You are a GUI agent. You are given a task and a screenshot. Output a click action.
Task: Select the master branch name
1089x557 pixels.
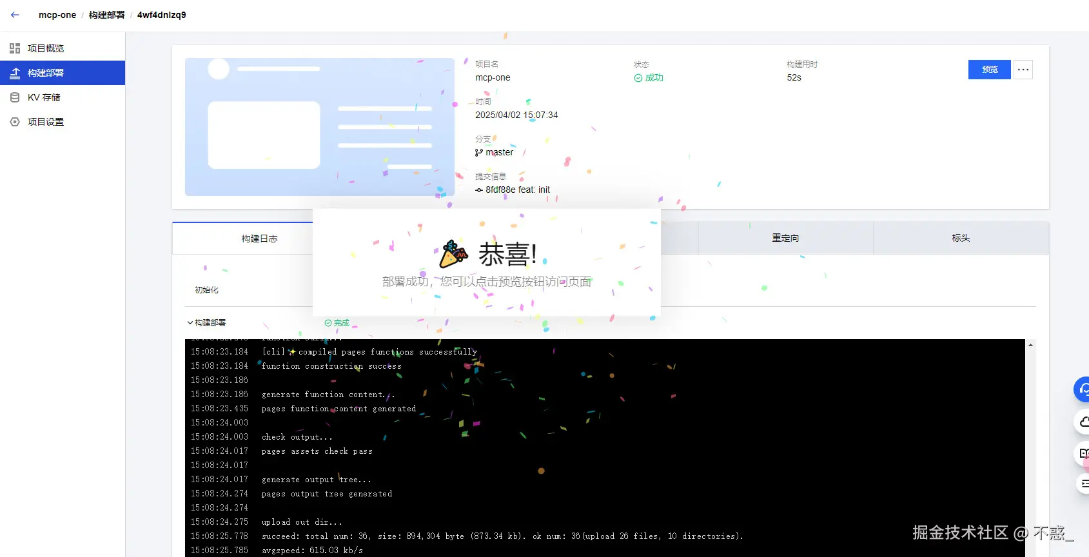tap(500, 153)
